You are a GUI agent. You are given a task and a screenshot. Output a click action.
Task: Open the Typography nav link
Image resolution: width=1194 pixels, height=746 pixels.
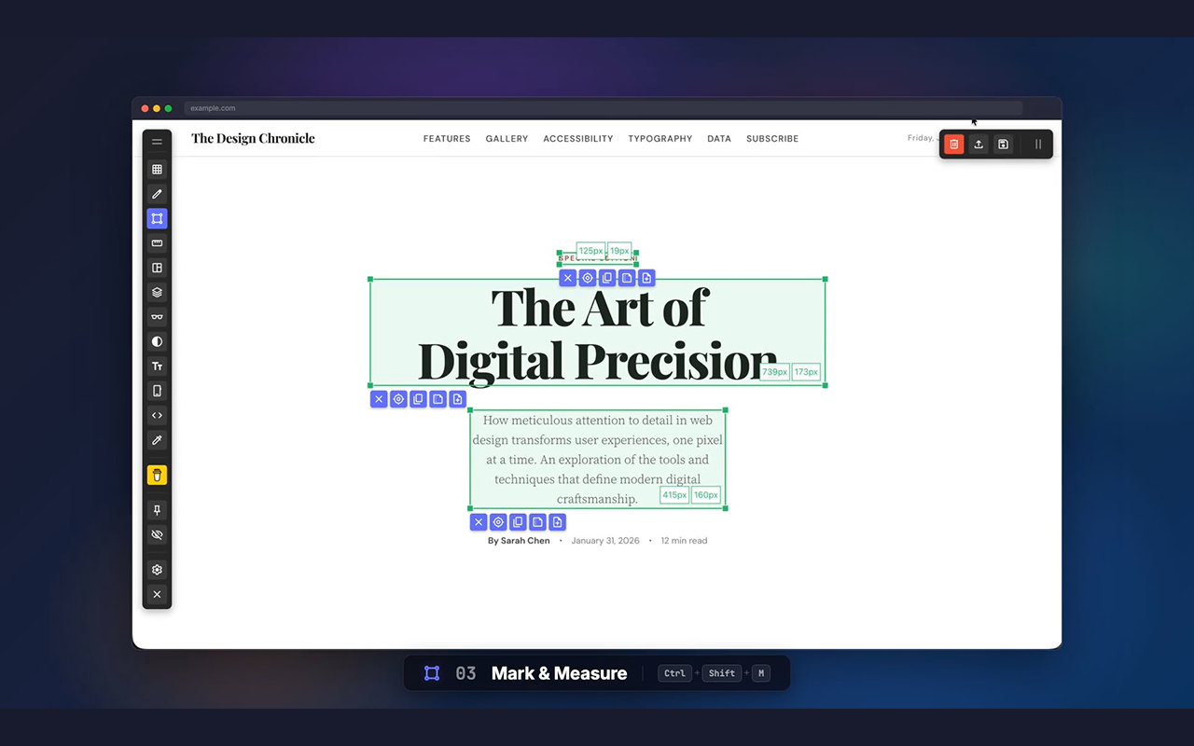click(660, 139)
